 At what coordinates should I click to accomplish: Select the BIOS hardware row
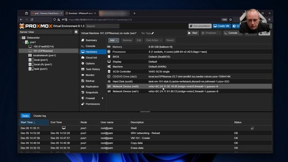[x=189, y=57]
